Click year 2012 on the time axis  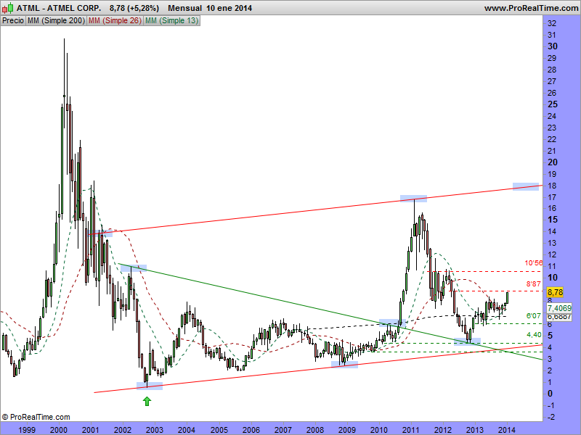[x=443, y=430]
